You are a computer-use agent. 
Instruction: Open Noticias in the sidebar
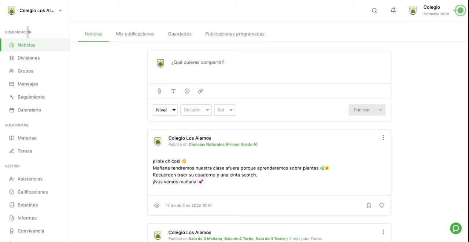[x=35, y=45]
